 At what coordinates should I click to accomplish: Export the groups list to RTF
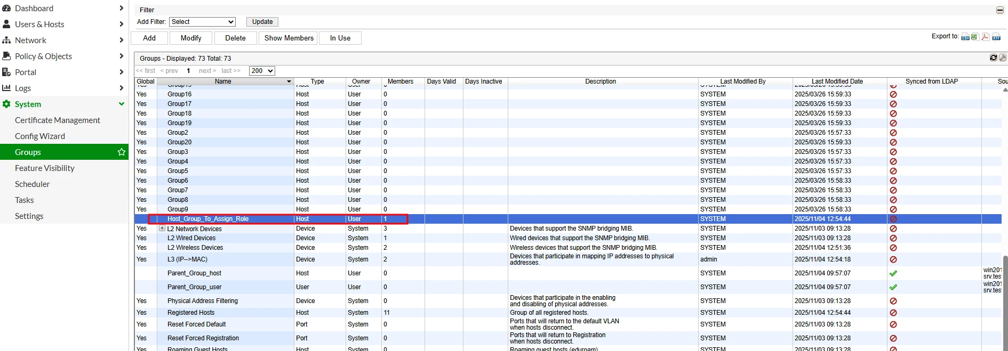pos(996,37)
